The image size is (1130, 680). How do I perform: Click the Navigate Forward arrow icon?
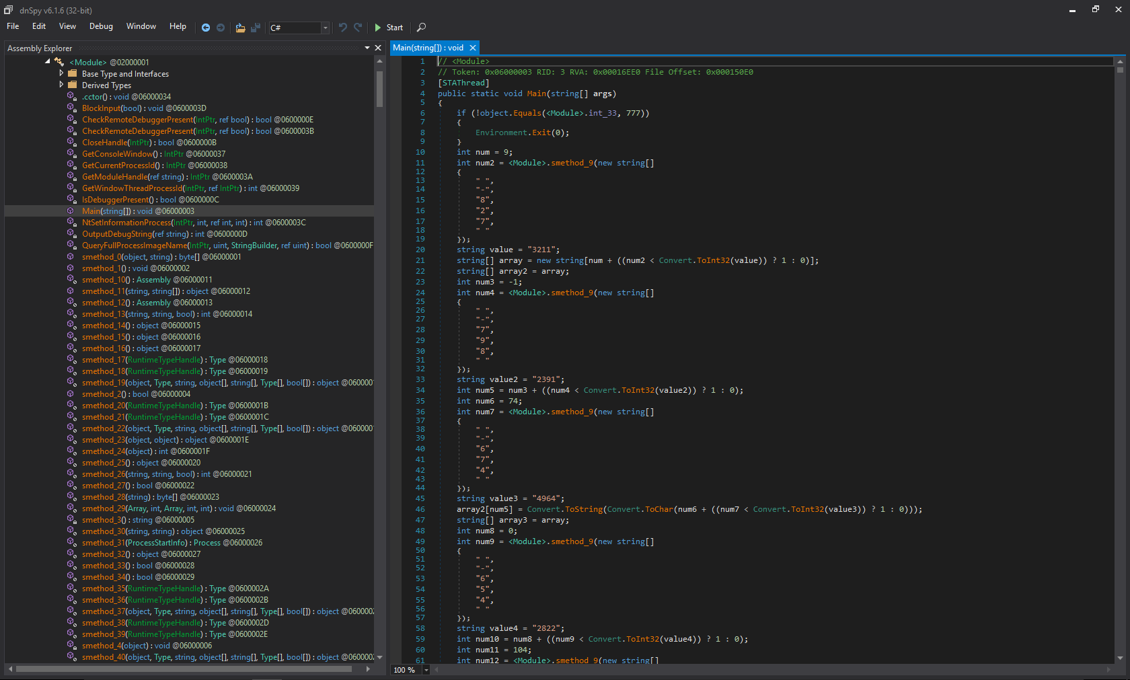pyautogui.click(x=221, y=28)
